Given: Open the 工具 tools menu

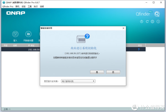Looking at the screenshot, I should [30, 6].
